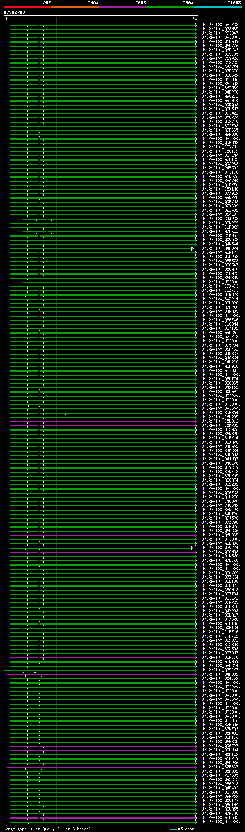
Task: Select hit label UniRef100_Q8MTT4
Action: point(220,379)
